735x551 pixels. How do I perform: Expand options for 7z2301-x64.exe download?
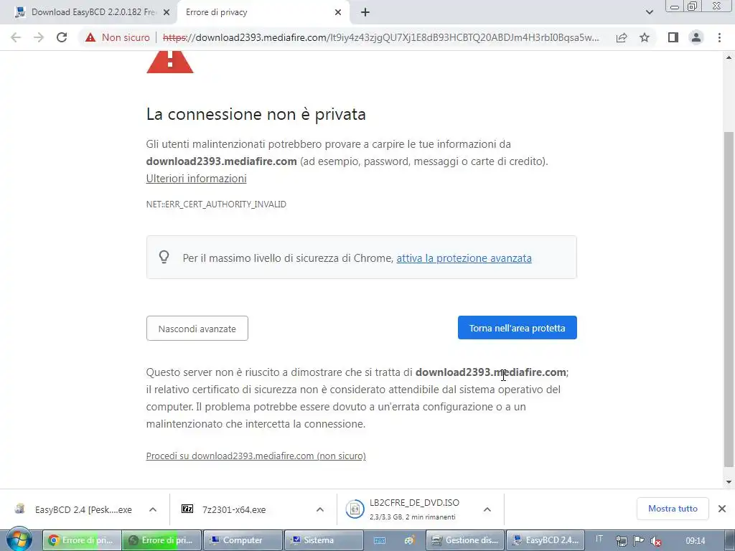click(x=319, y=509)
